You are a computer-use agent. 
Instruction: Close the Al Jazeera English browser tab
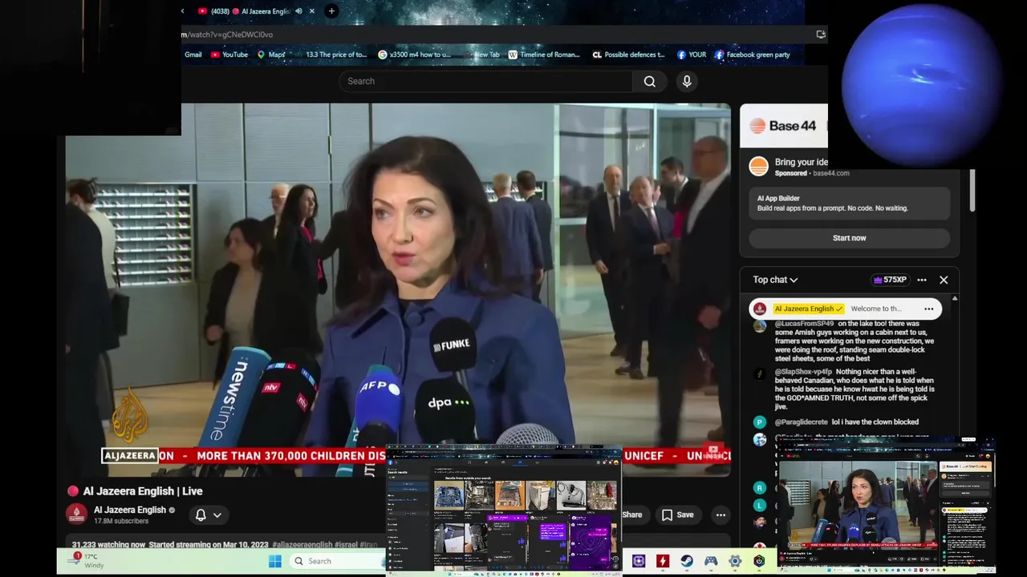[312, 11]
